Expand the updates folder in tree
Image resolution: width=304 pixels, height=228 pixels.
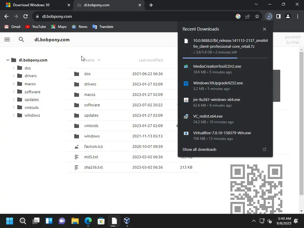14,99
